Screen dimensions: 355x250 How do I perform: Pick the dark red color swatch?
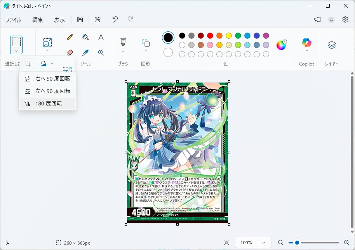[x=200, y=35]
